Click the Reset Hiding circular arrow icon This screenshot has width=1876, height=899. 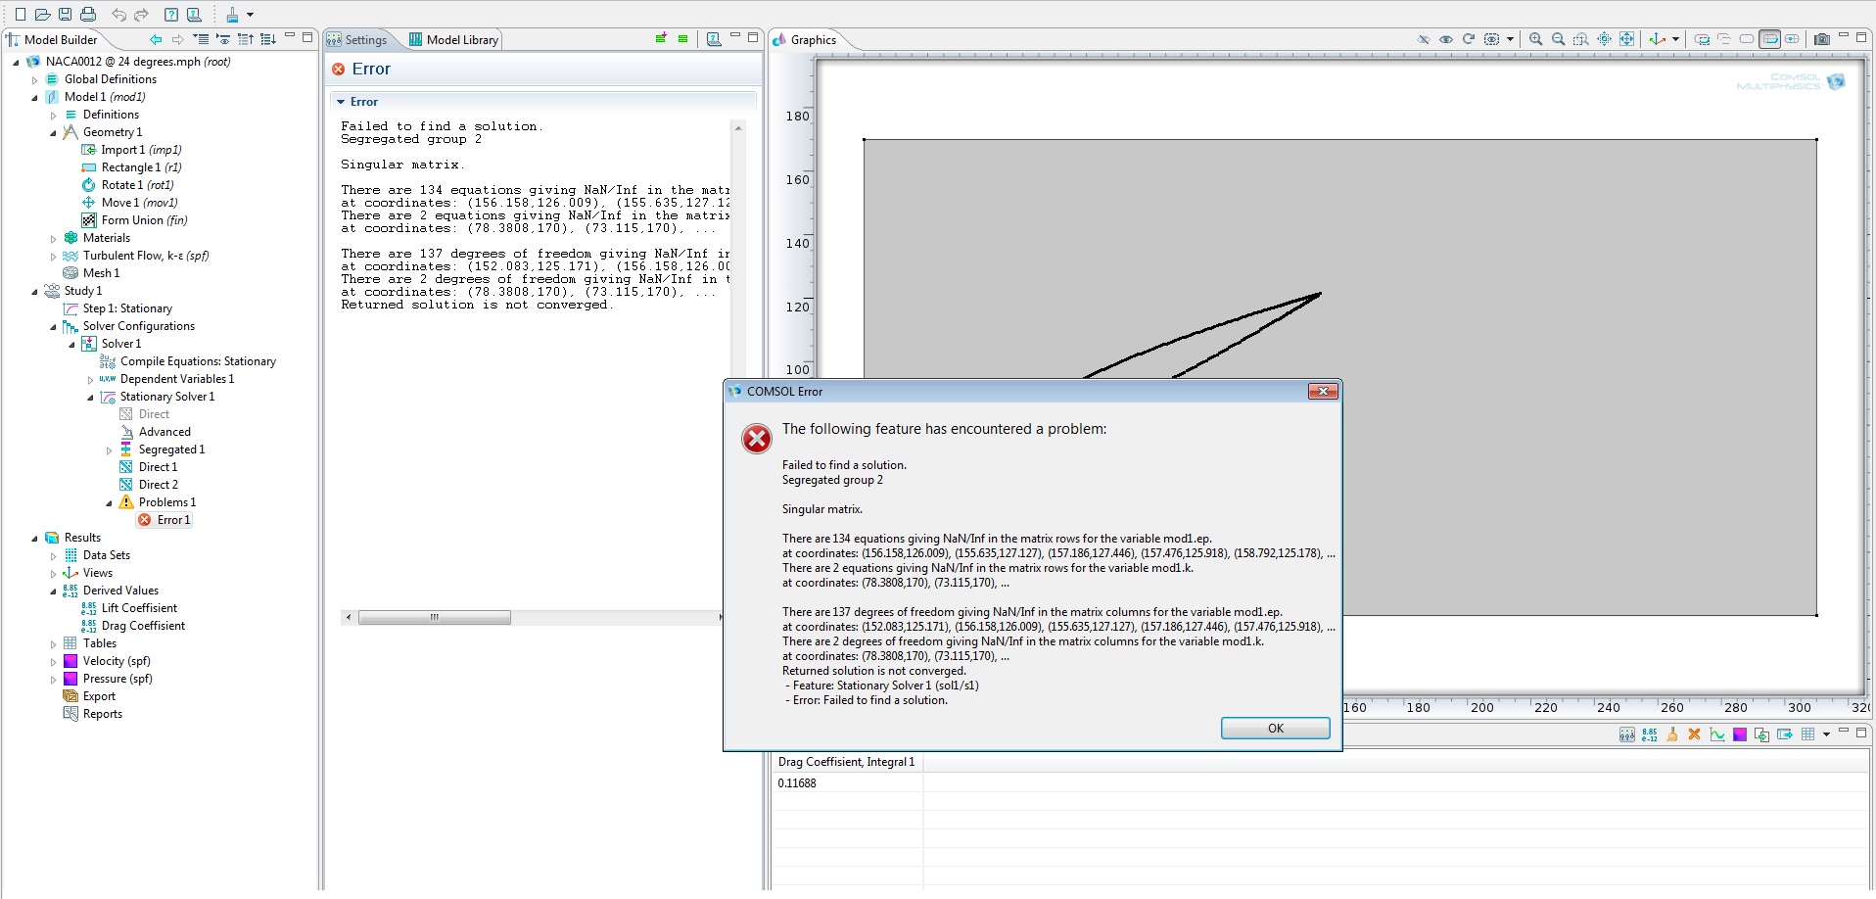[1469, 39]
